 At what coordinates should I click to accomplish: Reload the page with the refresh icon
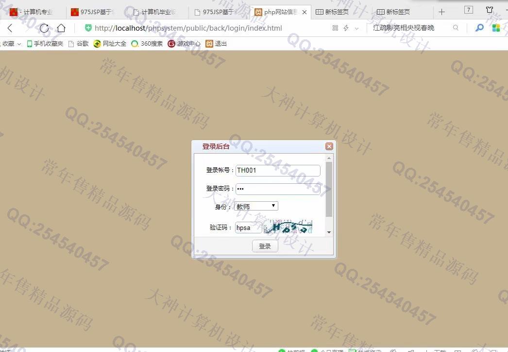click(x=44, y=28)
